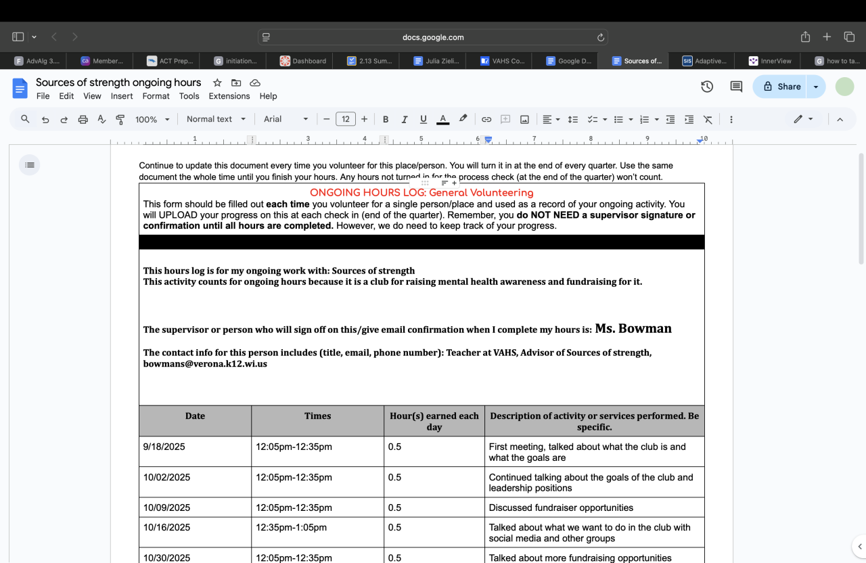Open the highlight color picker
Viewport: 866px width, 563px height.
point(463,119)
